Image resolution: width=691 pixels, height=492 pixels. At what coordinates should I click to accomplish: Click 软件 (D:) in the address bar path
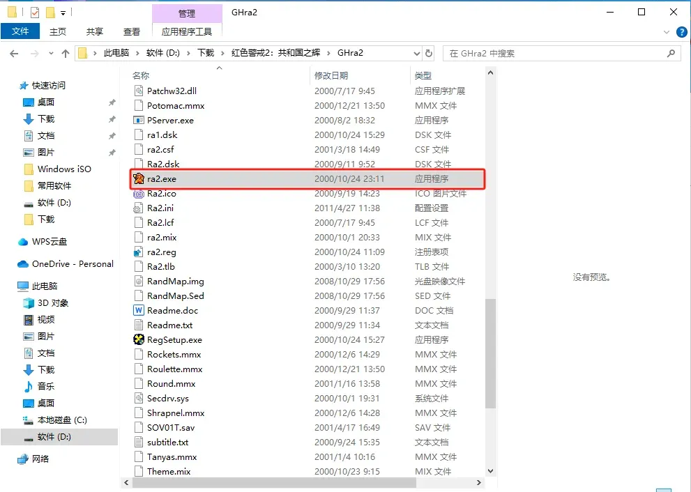click(x=163, y=53)
